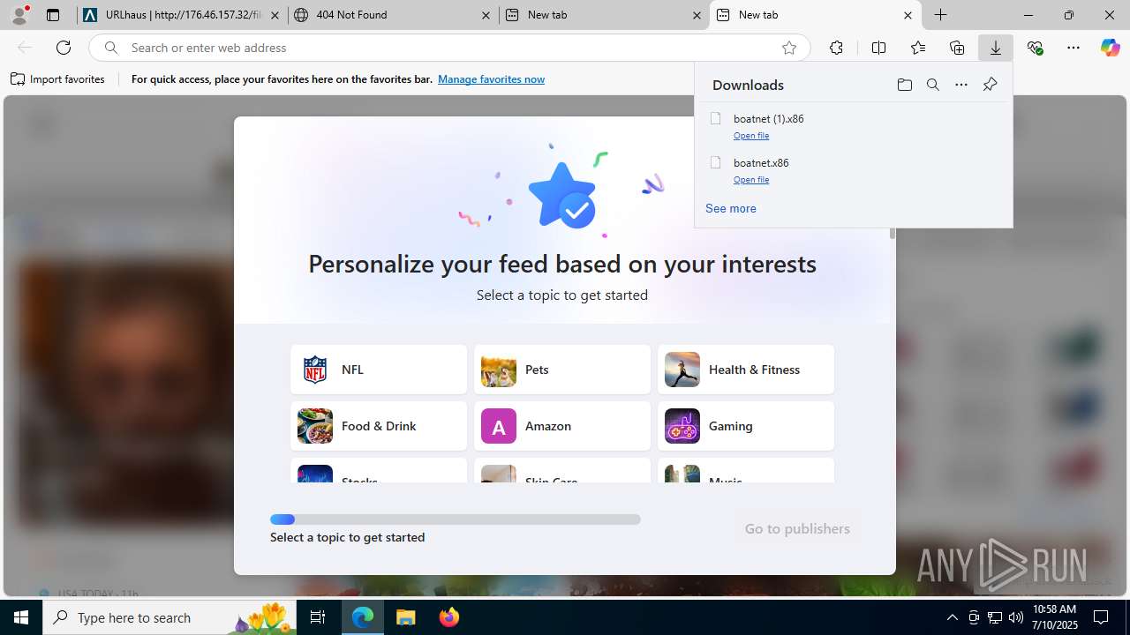Click the Go to publishers button
1130x635 pixels.
point(797,529)
